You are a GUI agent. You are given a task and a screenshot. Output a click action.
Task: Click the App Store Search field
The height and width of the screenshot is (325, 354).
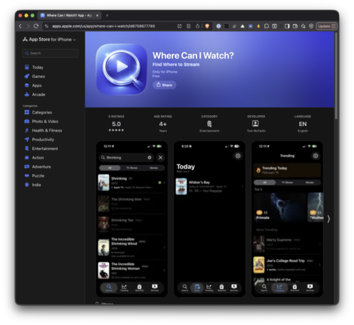(50, 53)
